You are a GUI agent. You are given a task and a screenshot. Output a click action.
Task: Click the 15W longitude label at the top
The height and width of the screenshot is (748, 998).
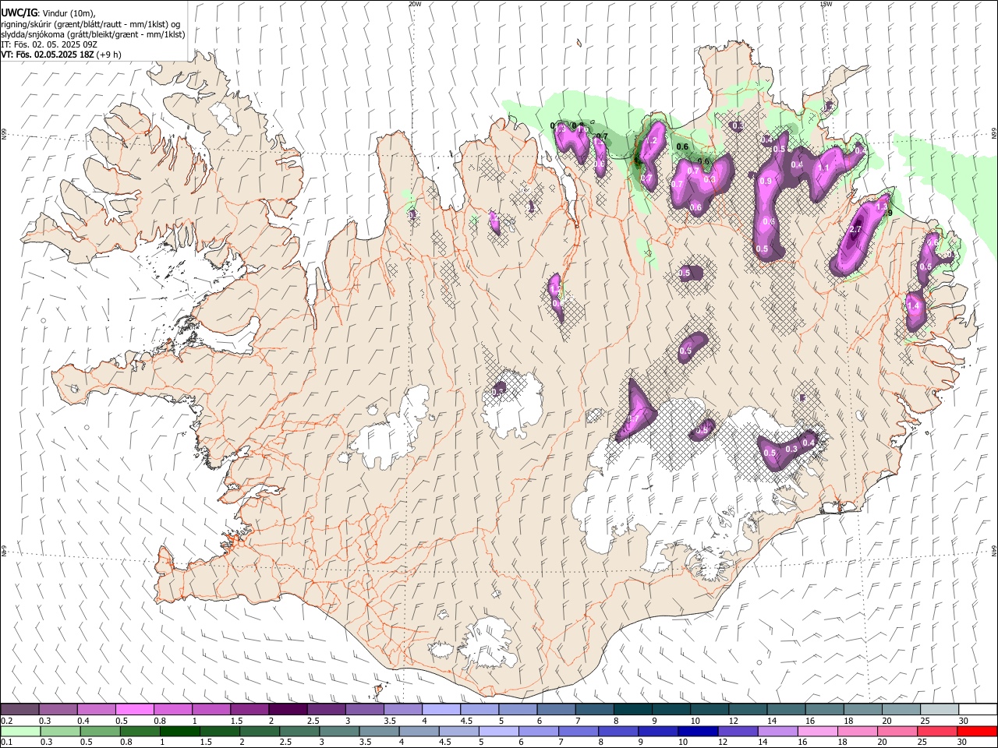click(826, 4)
